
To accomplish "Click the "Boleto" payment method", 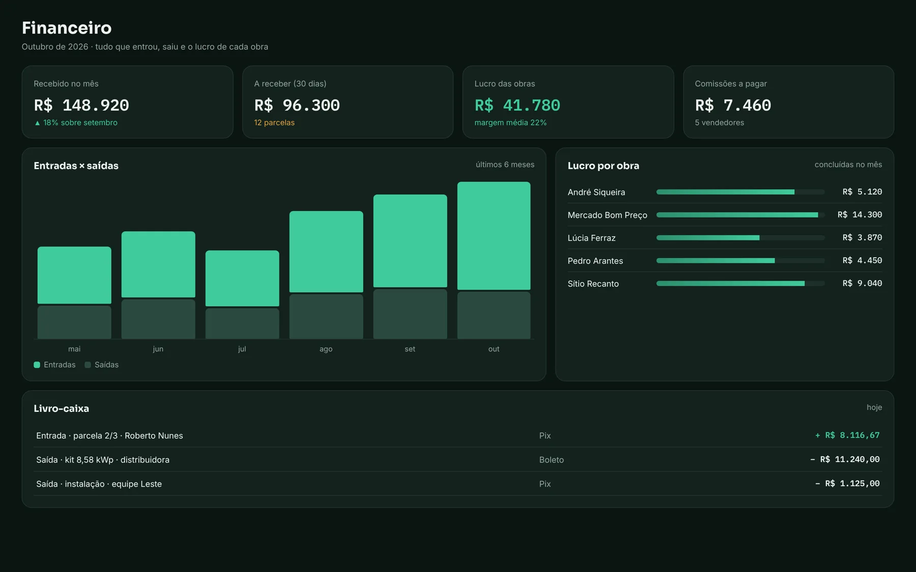I will tap(551, 460).
